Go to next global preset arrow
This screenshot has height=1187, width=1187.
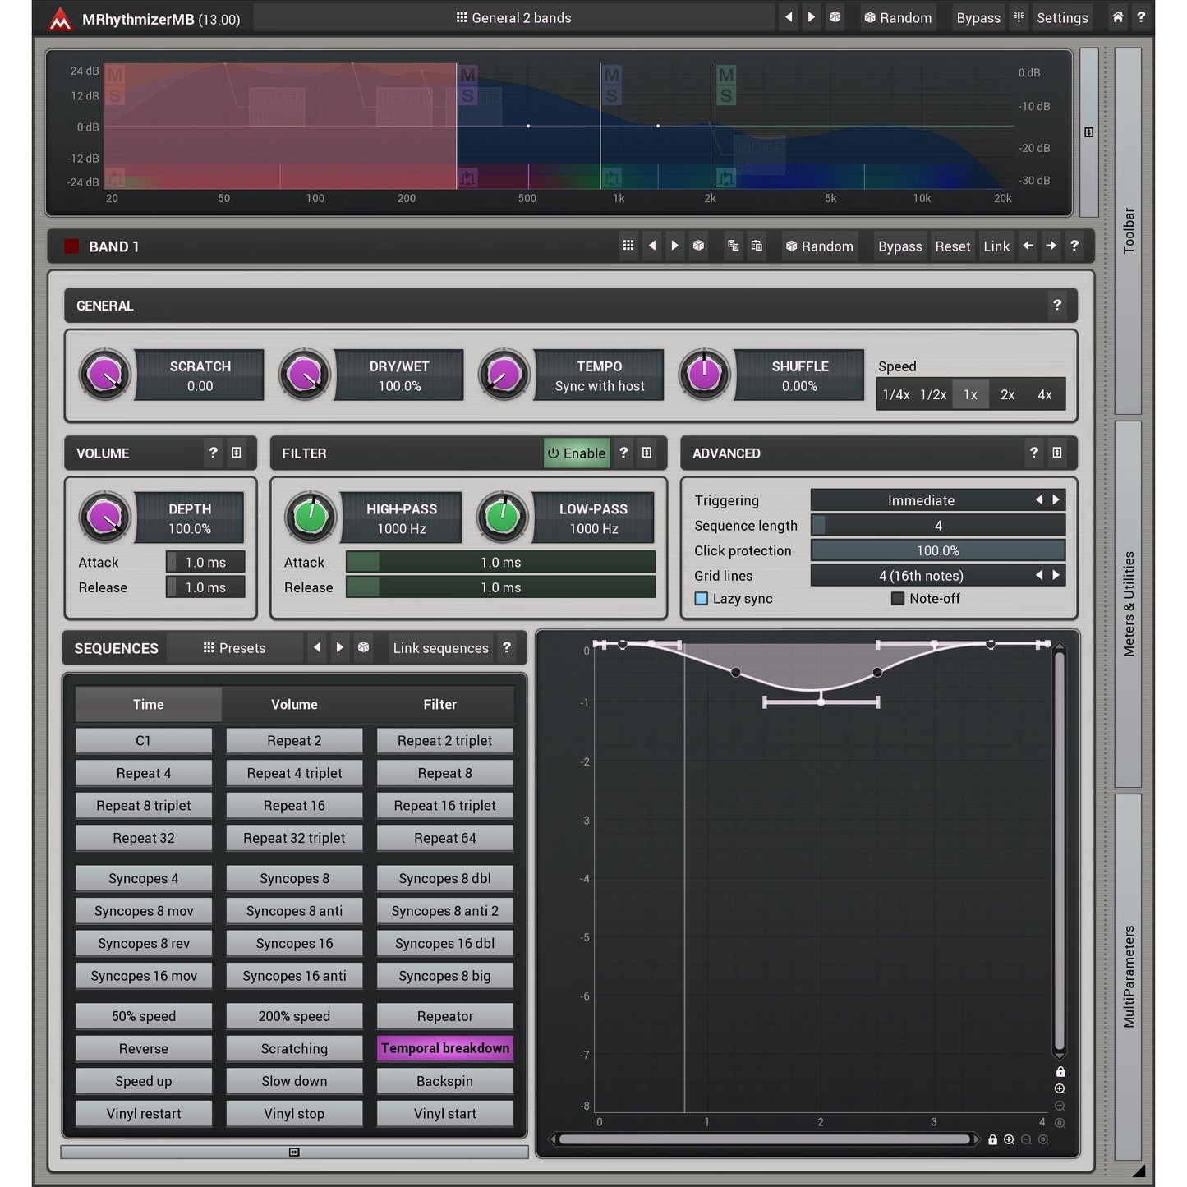[x=812, y=17]
